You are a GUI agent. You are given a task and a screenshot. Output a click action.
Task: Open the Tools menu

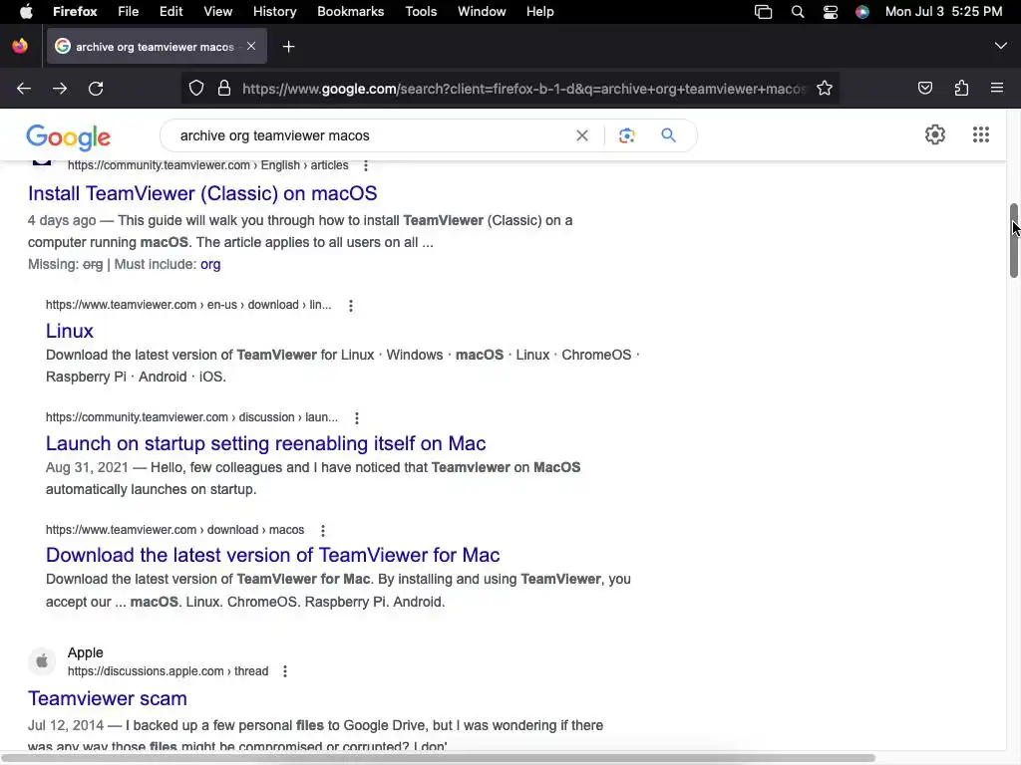click(x=421, y=12)
